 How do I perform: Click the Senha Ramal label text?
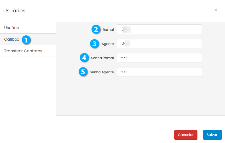102,58
